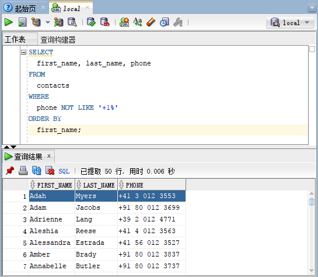Click the Commit database icon
318x277 pixels.
(91, 22)
